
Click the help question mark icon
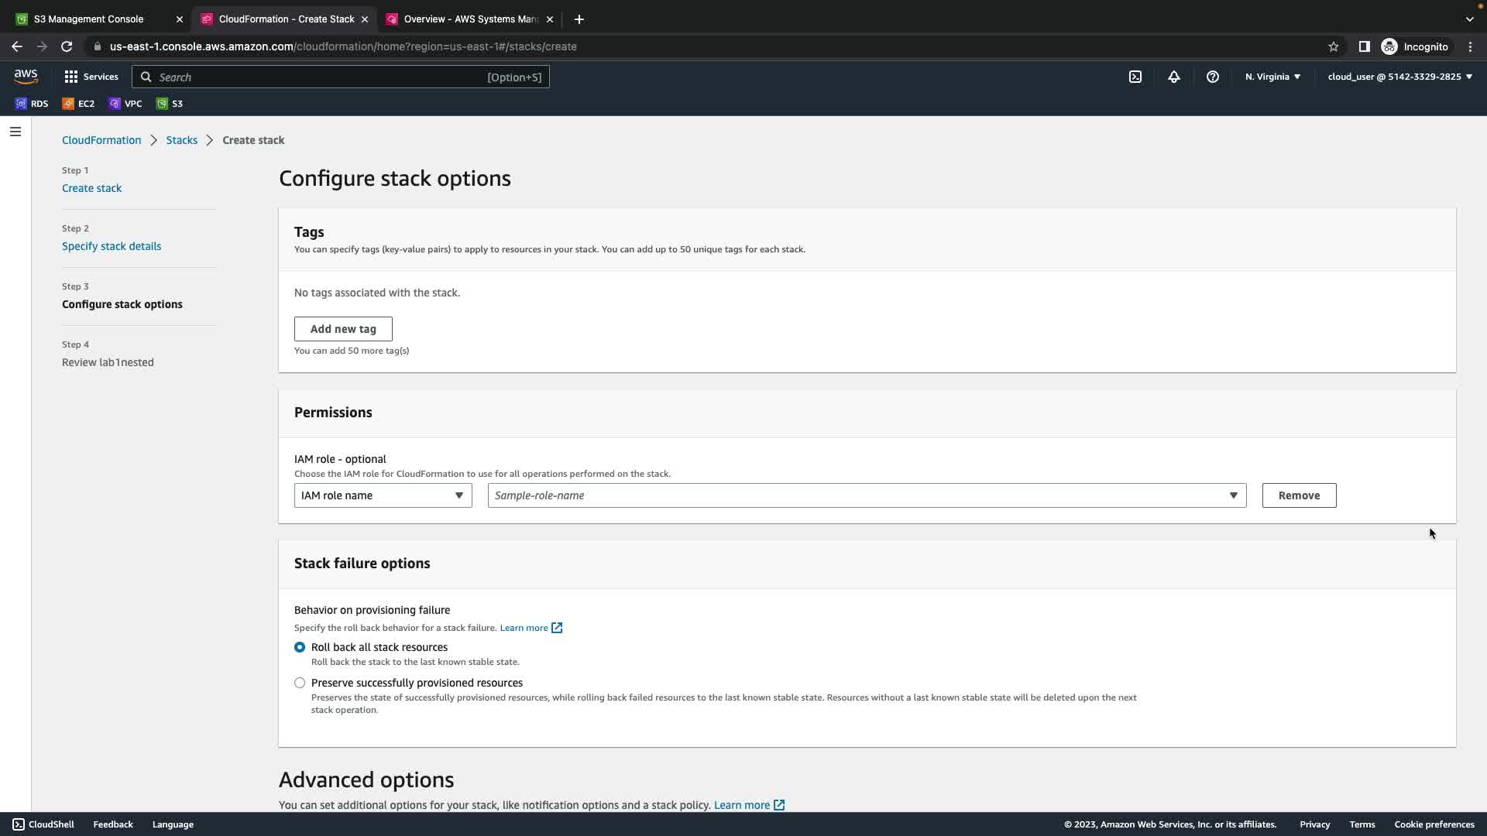(x=1213, y=77)
